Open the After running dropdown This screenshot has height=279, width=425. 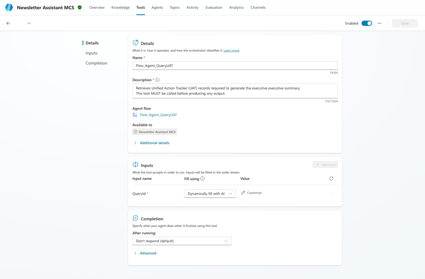(182, 241)
